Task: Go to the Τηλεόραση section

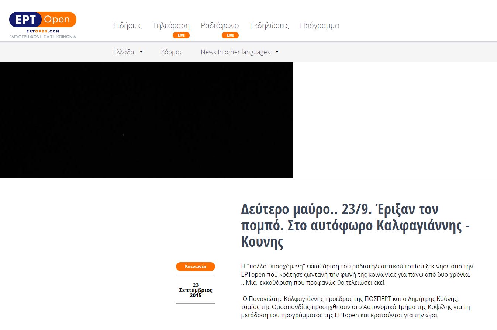Action: click(171, 25)
